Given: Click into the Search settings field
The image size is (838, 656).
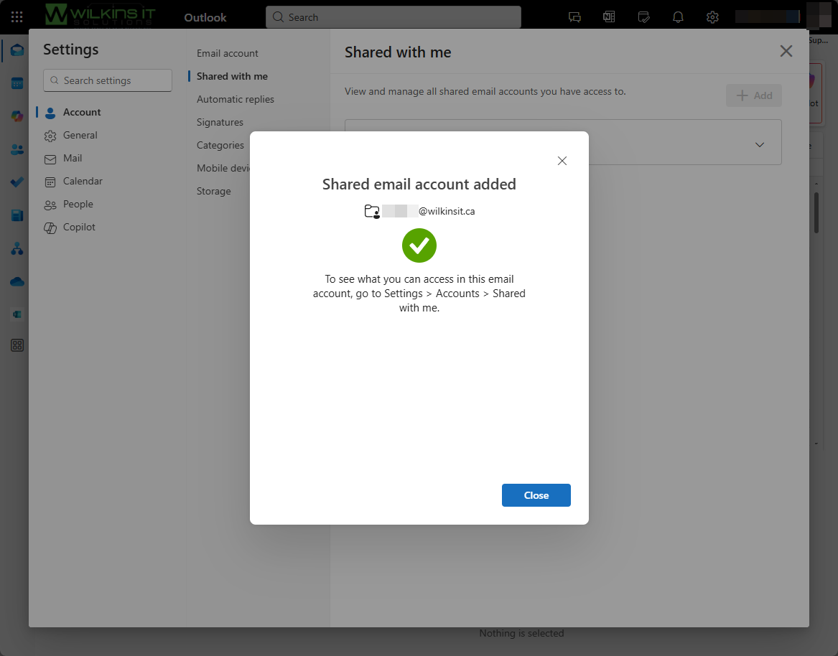Looking at the screenshot, I should click(x=108, y=80).
